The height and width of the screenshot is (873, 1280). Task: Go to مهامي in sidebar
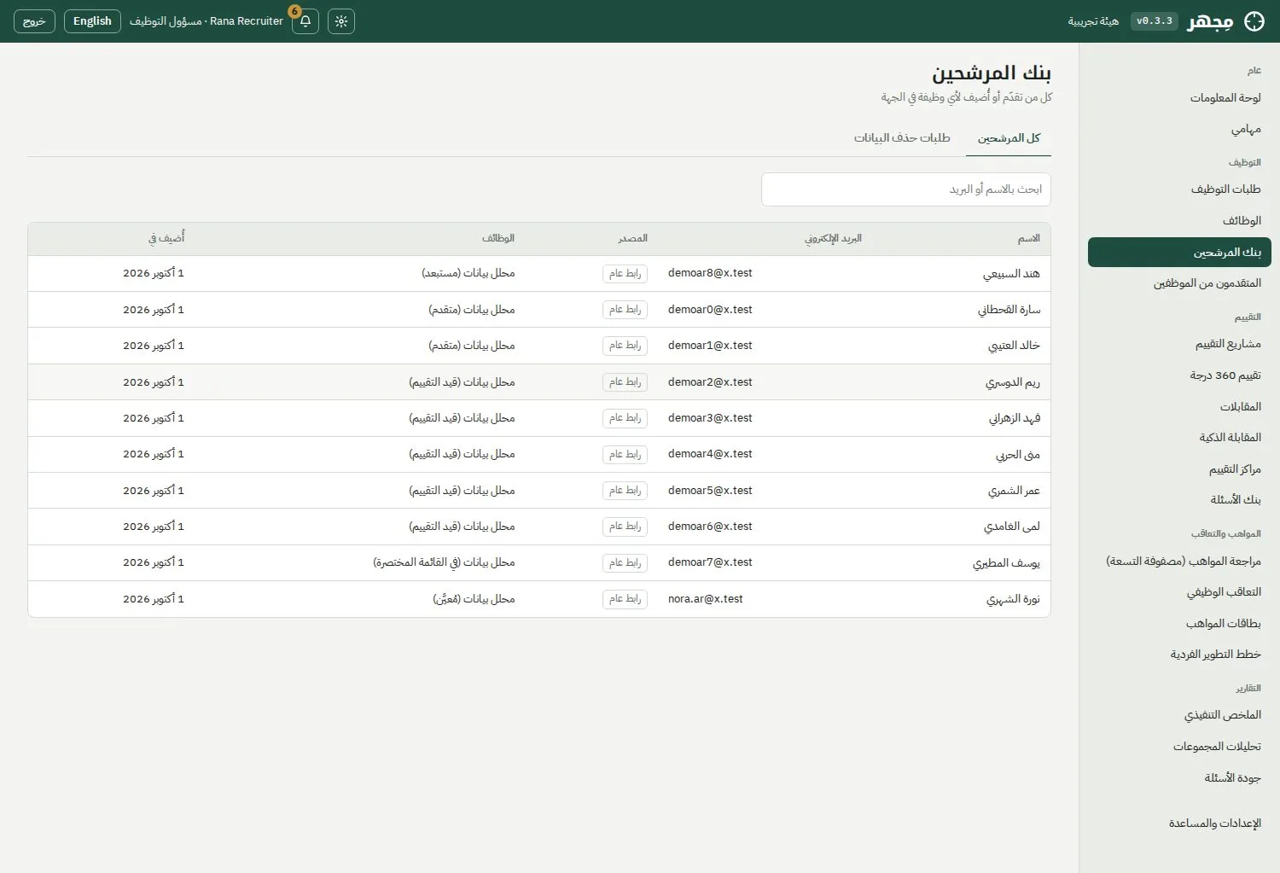click(1179, 129)
